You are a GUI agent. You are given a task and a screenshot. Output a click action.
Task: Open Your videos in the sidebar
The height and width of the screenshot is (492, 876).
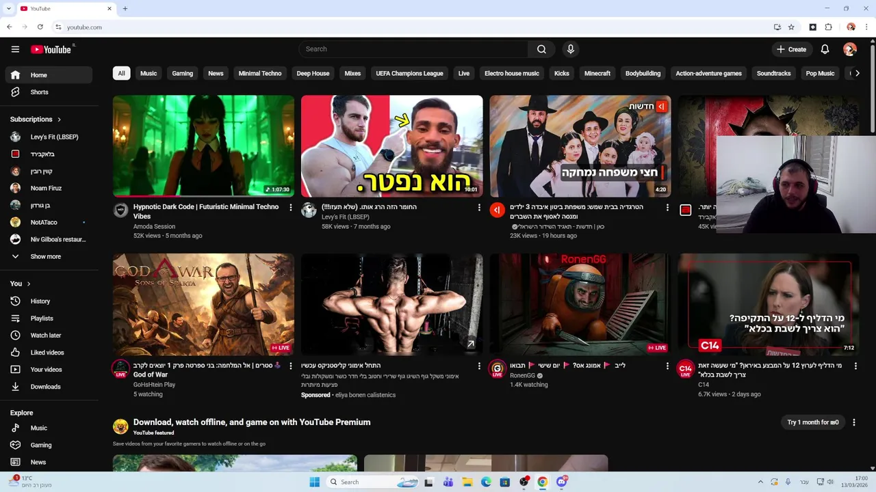(47, 370)
